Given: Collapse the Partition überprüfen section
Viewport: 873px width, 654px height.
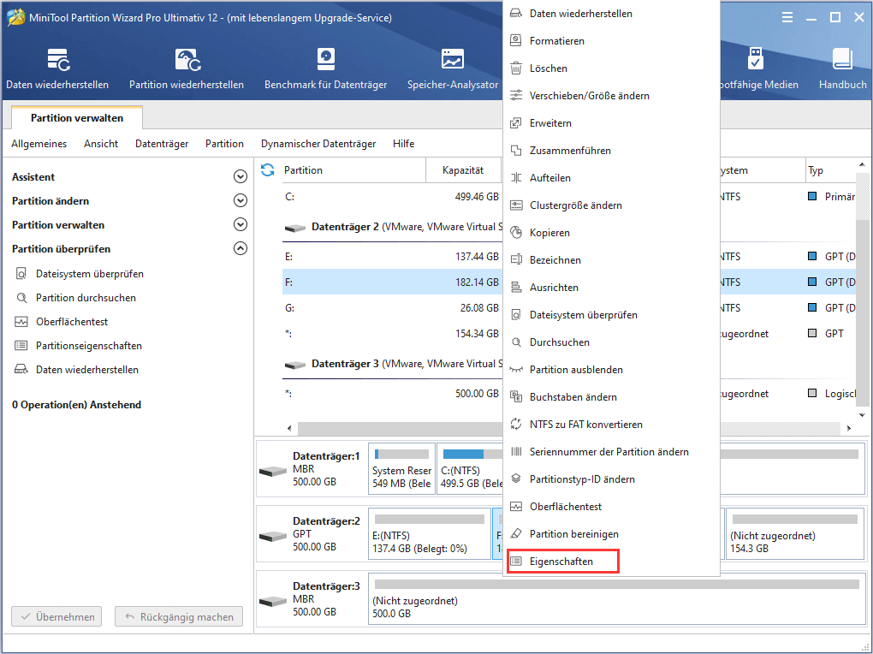Looking at the screenshot, I should point(240,248).
